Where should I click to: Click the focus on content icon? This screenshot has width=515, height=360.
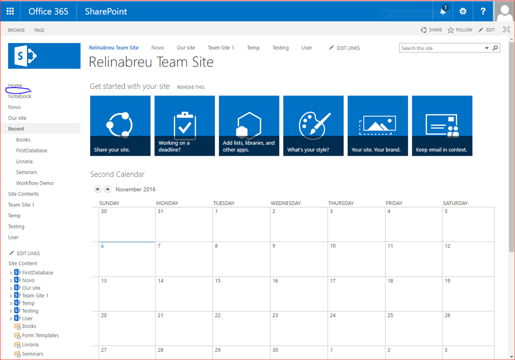pyautogui.click(x=506, y=30)
